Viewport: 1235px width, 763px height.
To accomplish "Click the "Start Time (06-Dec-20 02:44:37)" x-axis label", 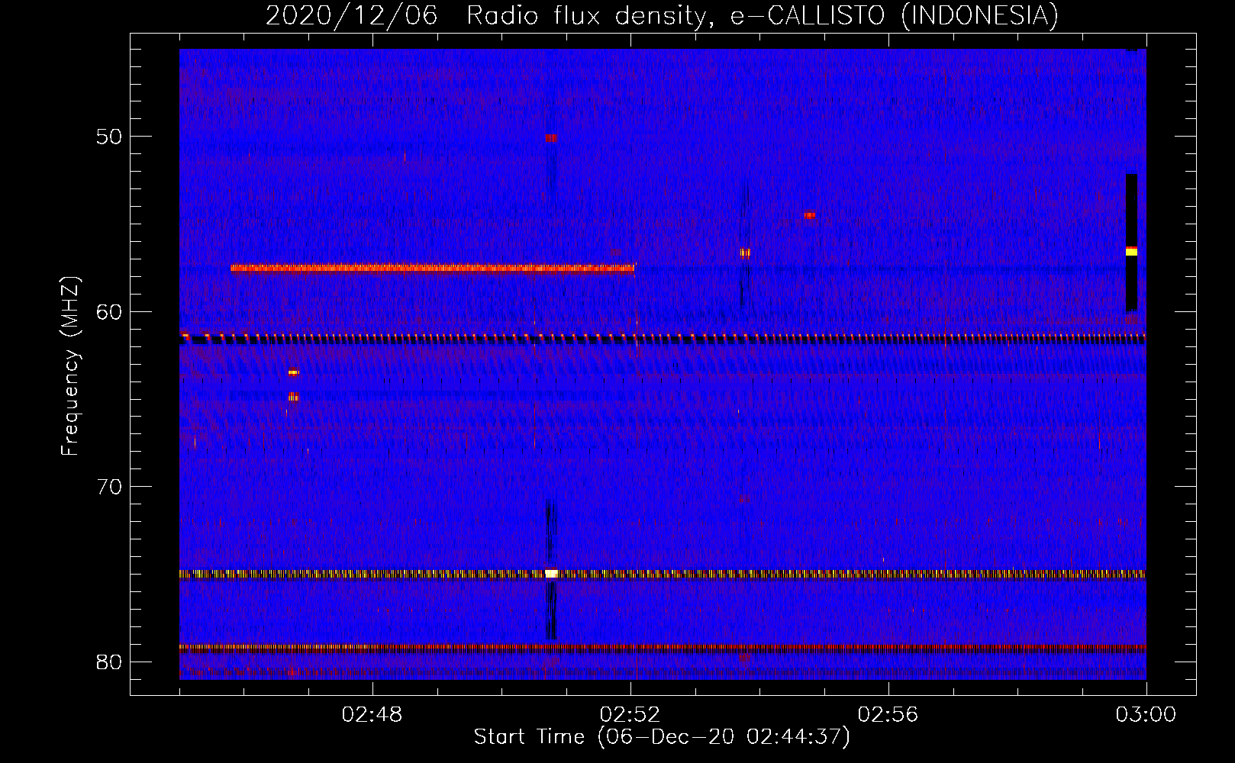I will point(662,737).
